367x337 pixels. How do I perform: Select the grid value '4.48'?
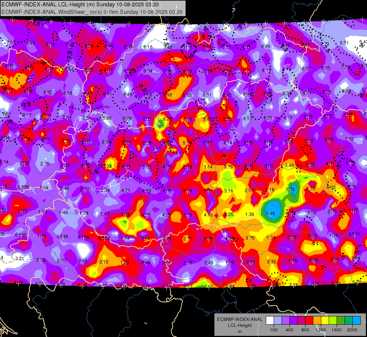point(18,283)
